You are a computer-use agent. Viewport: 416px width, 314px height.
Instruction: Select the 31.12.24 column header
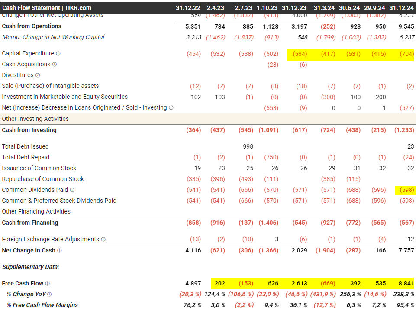click(x=402, y=8)
